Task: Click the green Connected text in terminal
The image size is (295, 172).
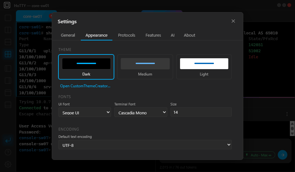Action: pos(30,108)
